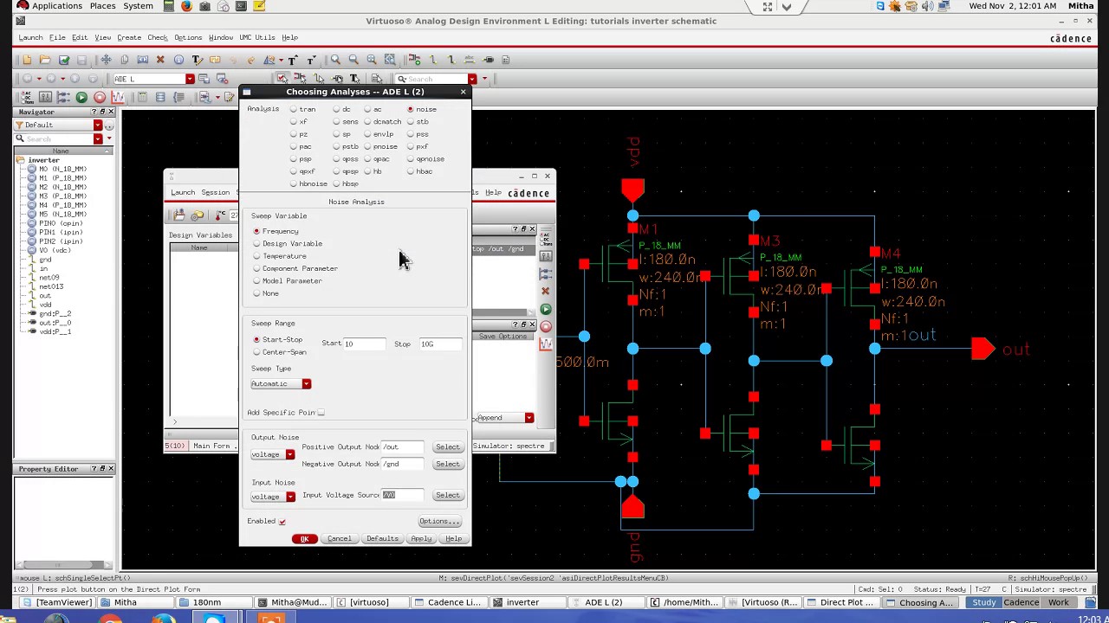The width and height of the screenshot is (1109, 623).
Task: Click the screenshot camera icon in top panel
Action: click(x=204, y=6)
